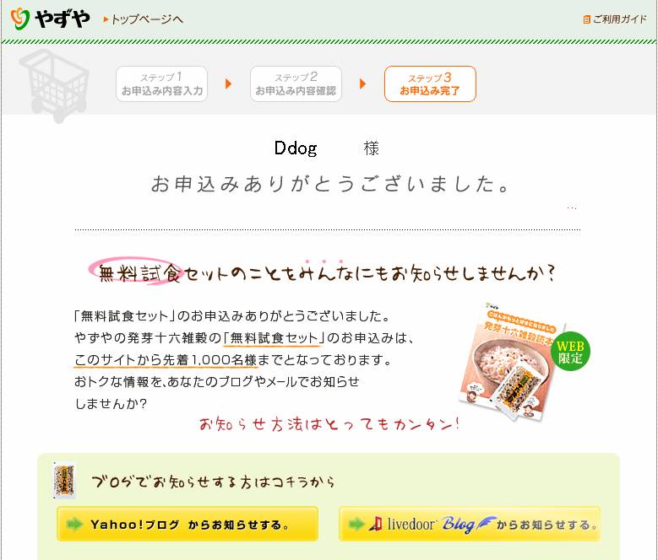Viewport: 658px width, 560px height.
Task: Open the ご利用ガイド link
Action: coord(620,19)
